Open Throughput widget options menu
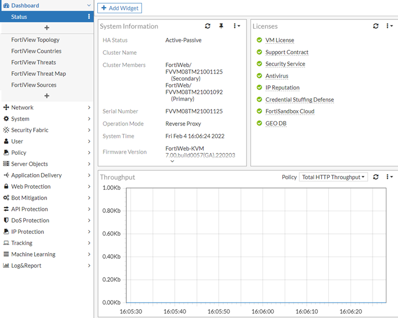The image size is (398, 318). 389,177
